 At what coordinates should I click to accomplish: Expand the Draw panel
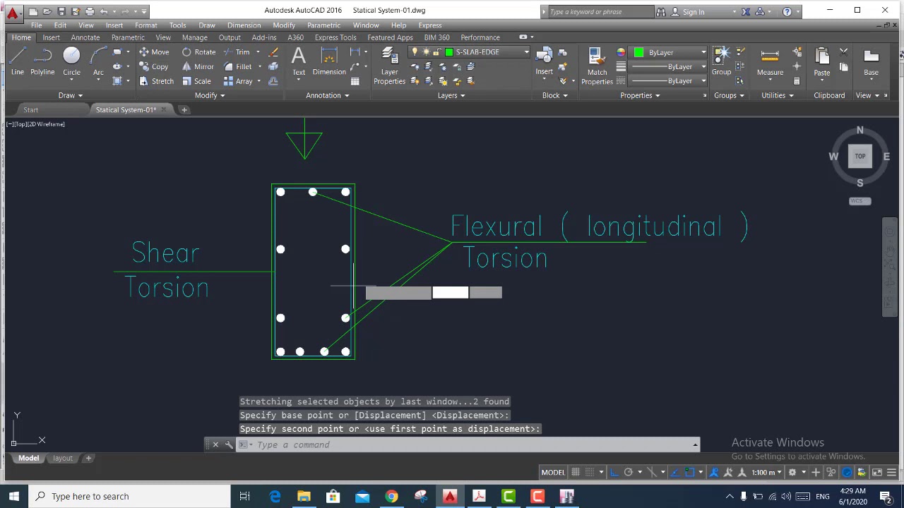pyautogui.click(x=70, y=95)
